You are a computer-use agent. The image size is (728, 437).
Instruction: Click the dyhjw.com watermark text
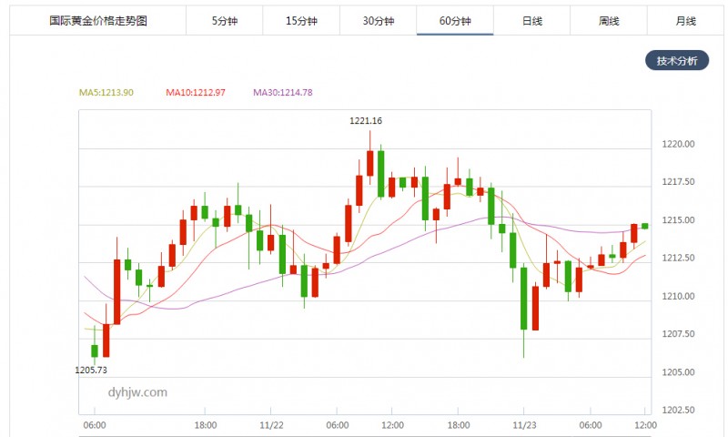[x=137, y=392]
